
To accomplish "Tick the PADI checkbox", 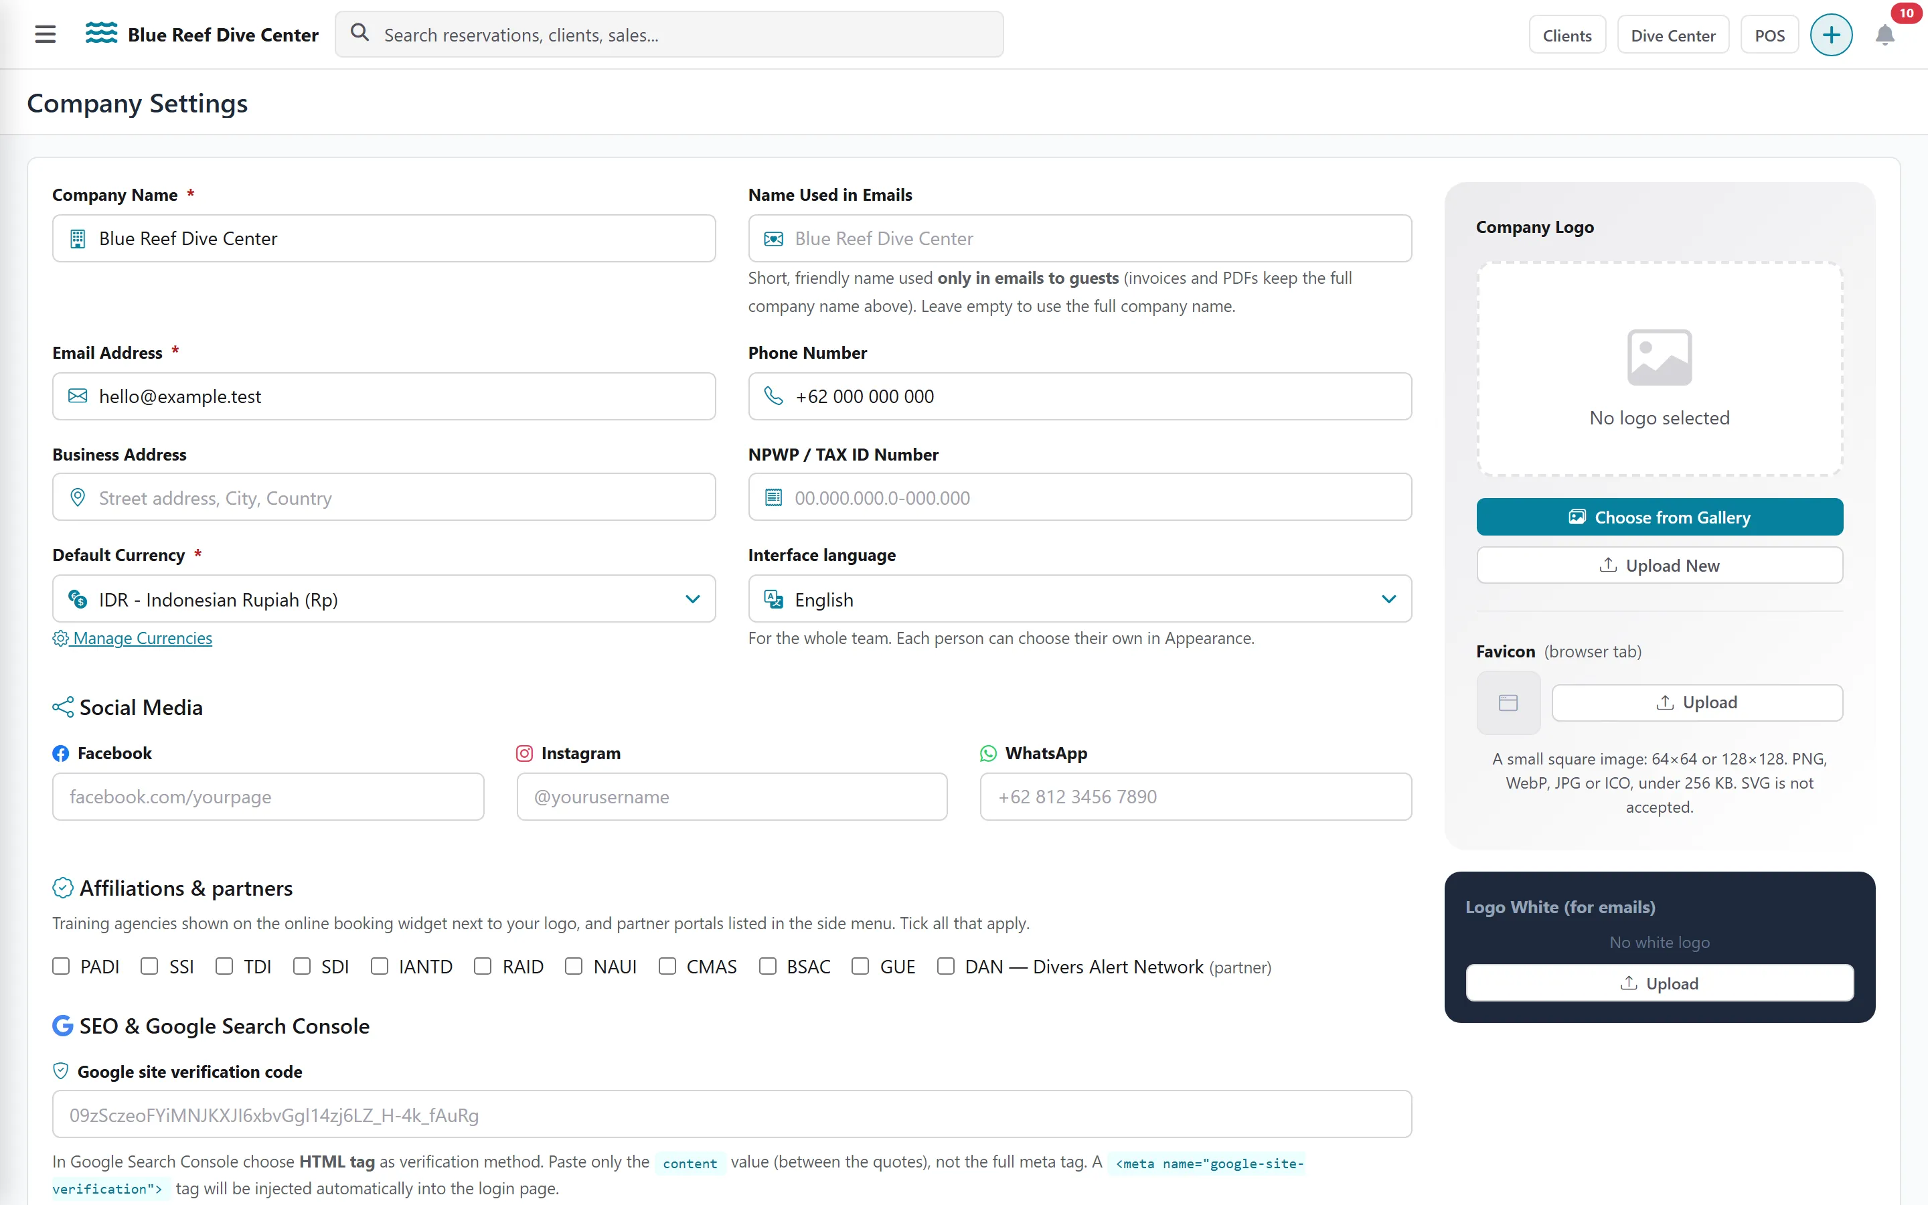I will 62,967.
